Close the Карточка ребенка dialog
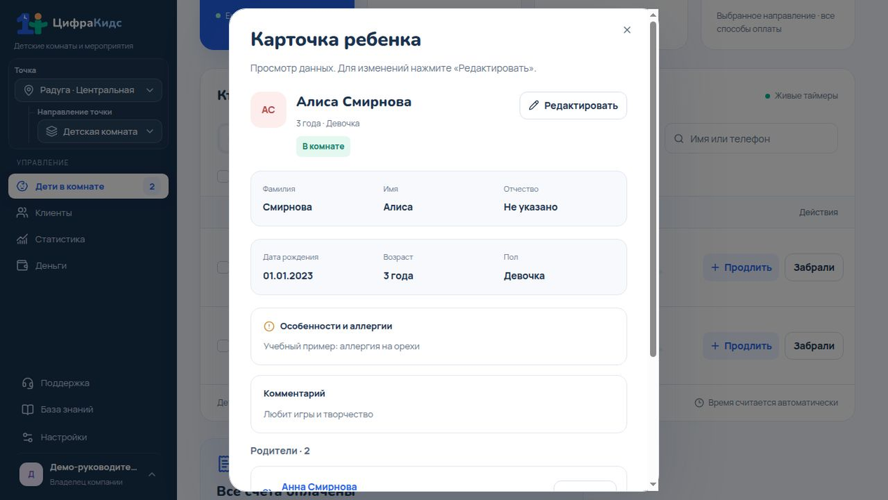Screen dimensions: 888x500 click(x=627, y=29)
